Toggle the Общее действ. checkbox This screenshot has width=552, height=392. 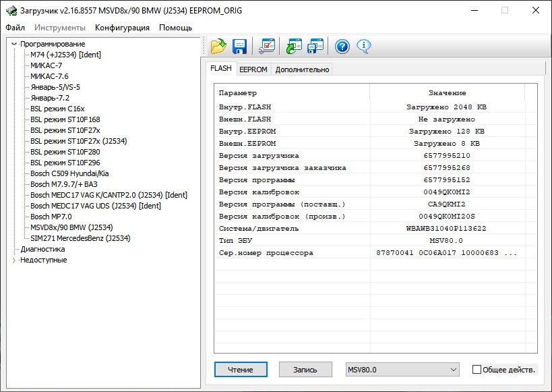tap(477, 370)
